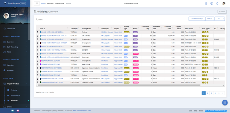The height and width of the screenshot is (113, 230).
Task: Click color swatch of SDEA-FRONT LINE-DEVELOP row
Action: tap(40, 61)
